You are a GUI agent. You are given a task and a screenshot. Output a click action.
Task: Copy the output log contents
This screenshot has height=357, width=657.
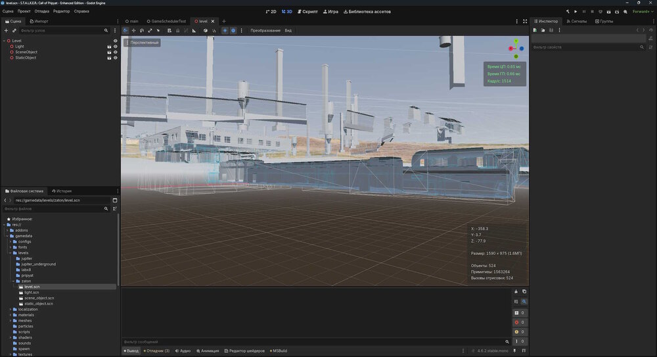pos(524,291)
